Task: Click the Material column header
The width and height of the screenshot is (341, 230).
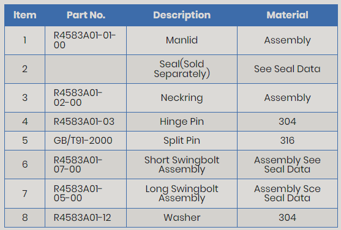Action: [287, 15]
